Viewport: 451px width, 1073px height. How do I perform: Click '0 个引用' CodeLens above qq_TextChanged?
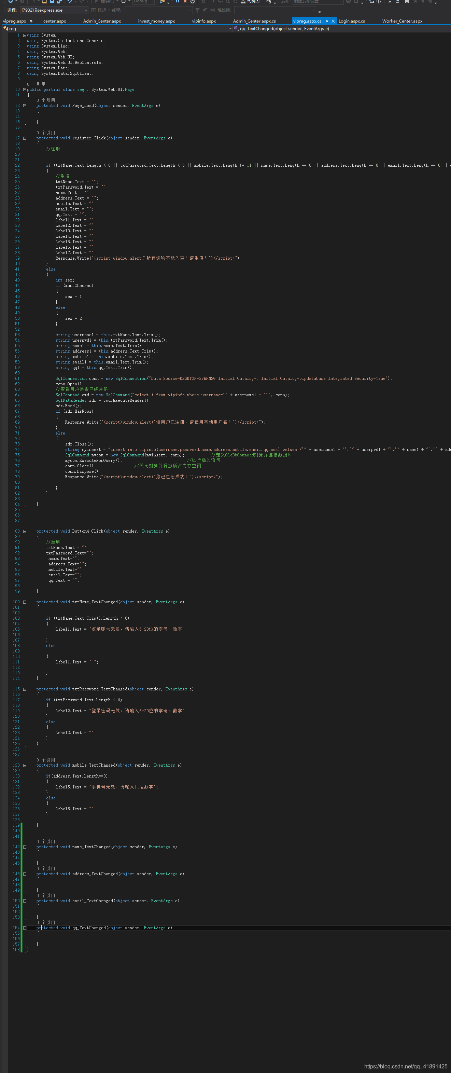point(46,923)
